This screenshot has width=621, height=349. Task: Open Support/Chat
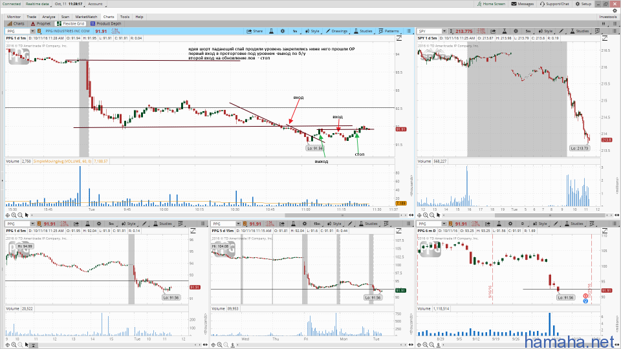click(x=554, y=4)
